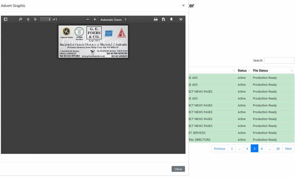Zoom out with the minus button
295x178 pixels.
tap(87, 19)
